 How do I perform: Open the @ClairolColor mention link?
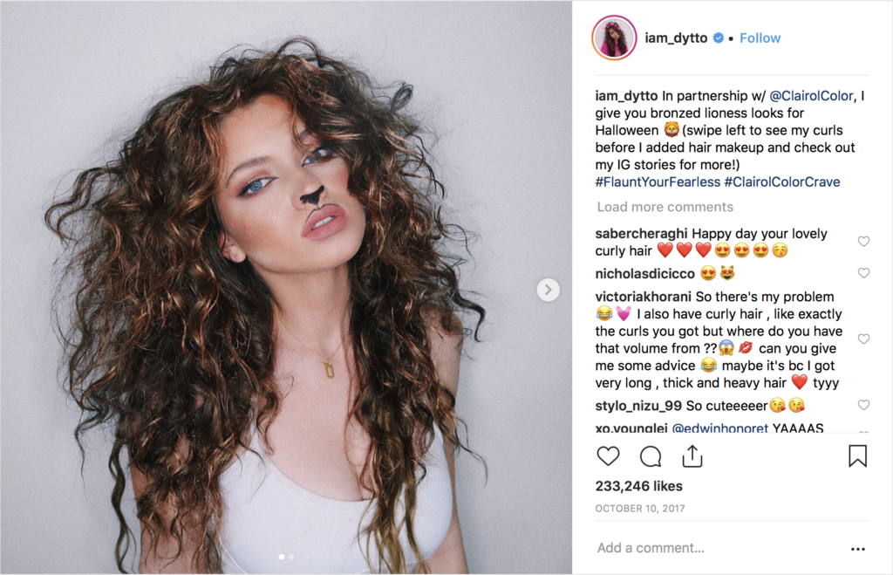[x=812, y=96]
